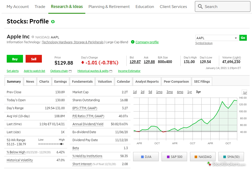252x170 pixels.
Task: Select the 1mo chart range
Action: (x=159, y=92)
